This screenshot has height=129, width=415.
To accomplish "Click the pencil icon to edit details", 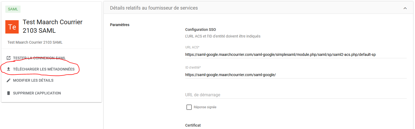I will [x=9, y=80].
